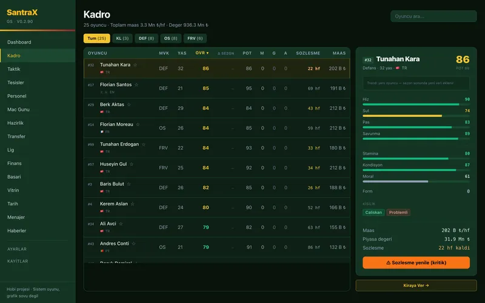This screenshot has width=485, height=303.
Task: Open Menajer section
Action: 38,217
